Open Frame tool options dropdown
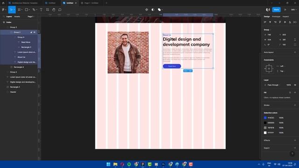 point(22,10)
